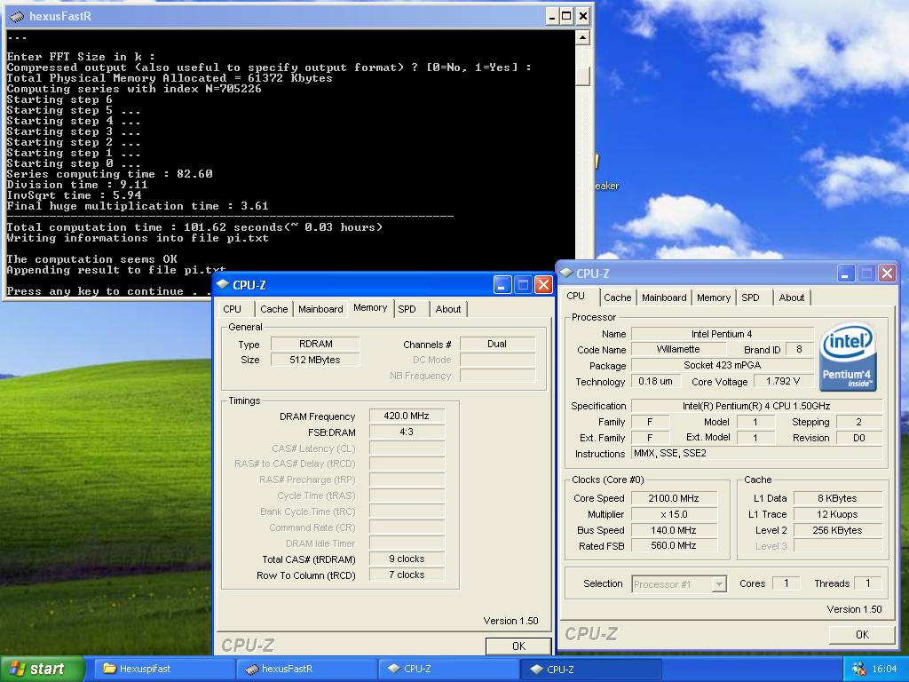The height and width of the screenshot is (682, 909).
Task: Open Mainboard tab in Memory CPU-Z window
Action: point(320,309)
